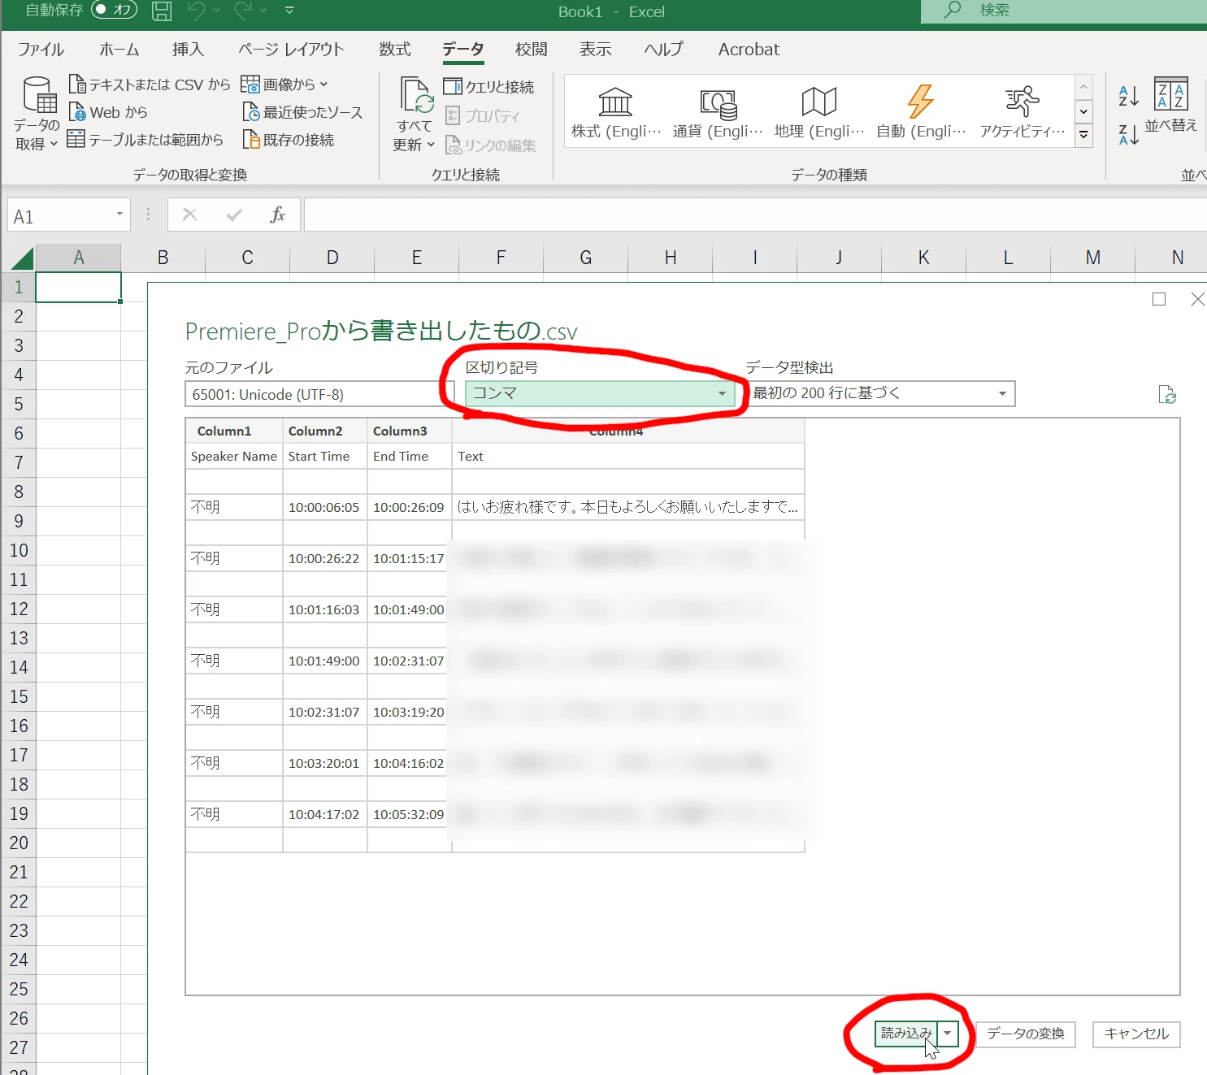Open the 並べ替え sort dialog
The width and height of the screenshot is (1207, 1075).
click(x=1171, y=106)
